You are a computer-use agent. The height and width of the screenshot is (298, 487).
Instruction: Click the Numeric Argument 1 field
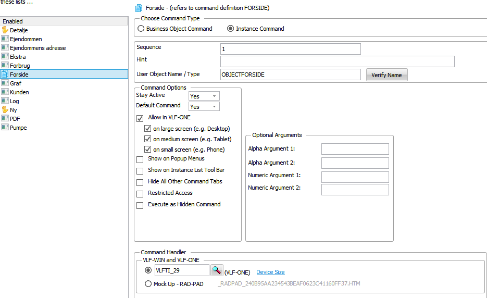click(x=355, y=177)
